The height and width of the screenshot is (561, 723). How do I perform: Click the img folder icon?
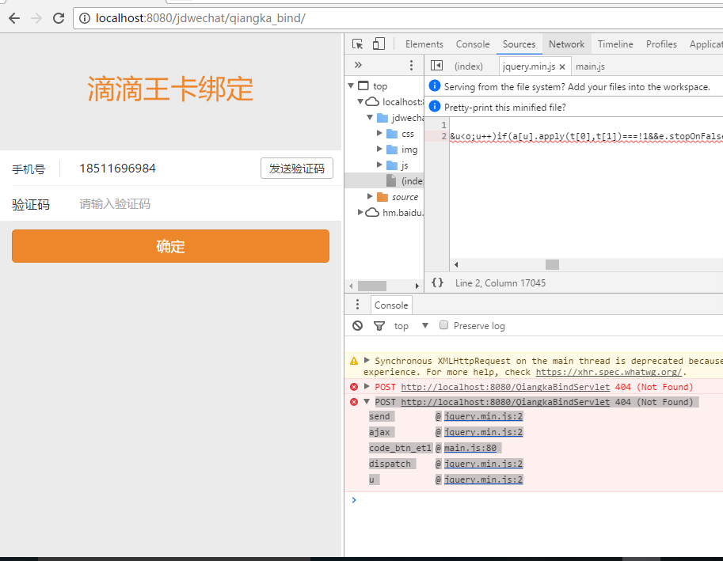[x=392, y=150]
